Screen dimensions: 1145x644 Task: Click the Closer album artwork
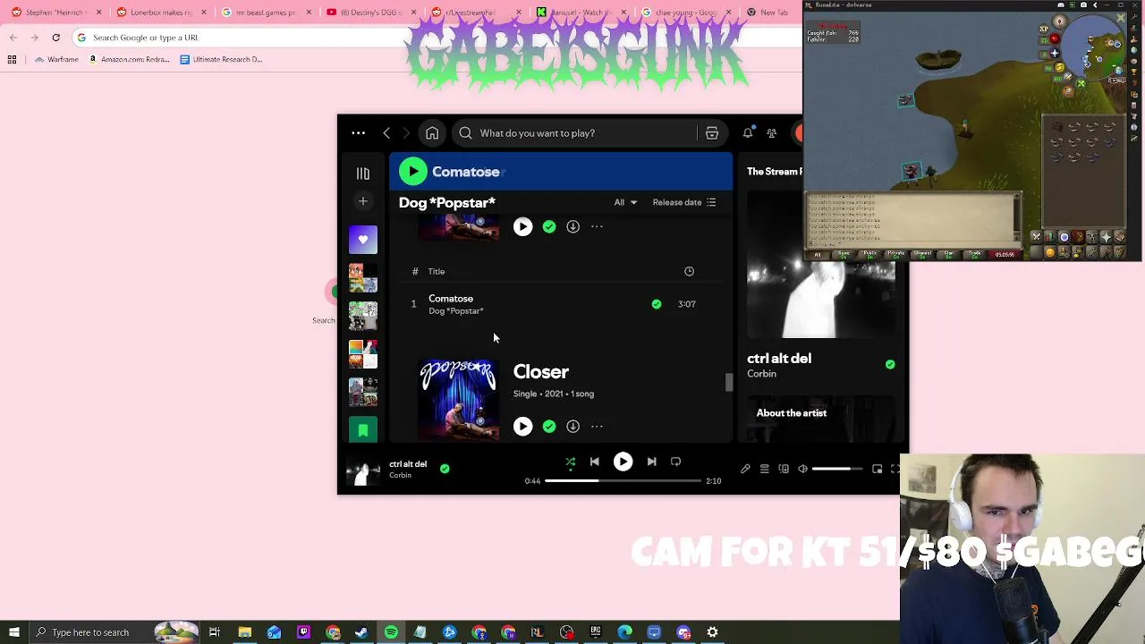[459, 400]
